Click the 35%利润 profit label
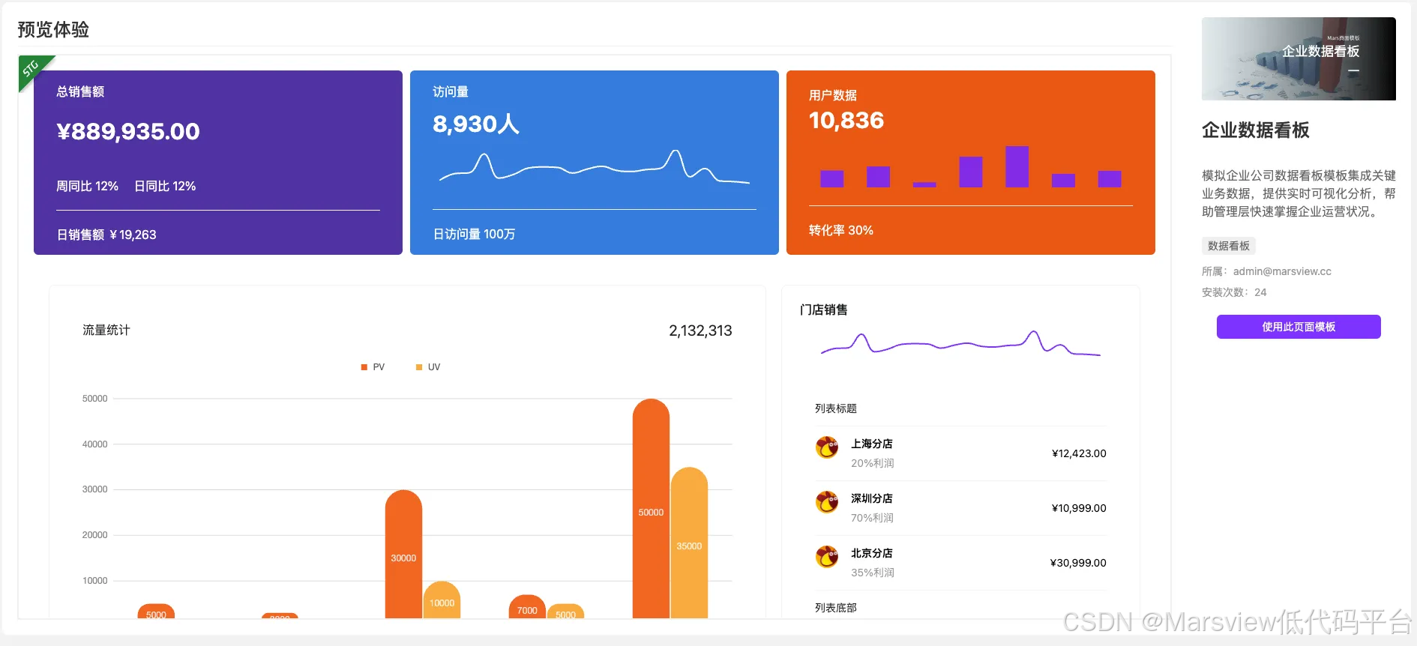 click(x=872, y=573)
